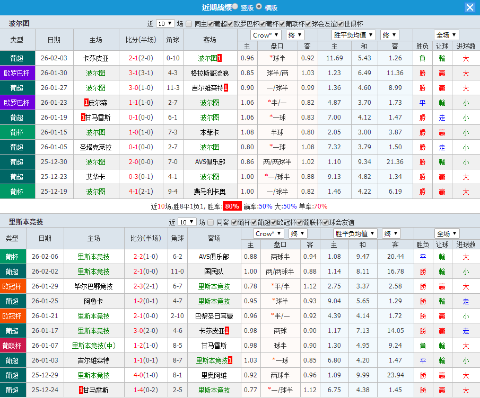
Task: Open the Crow* odds company dropdown
Action: tap(265, 34)
